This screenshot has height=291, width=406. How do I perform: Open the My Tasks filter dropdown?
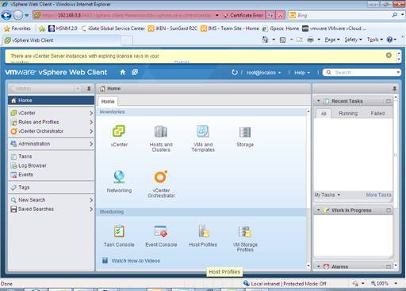pos(327,195)
